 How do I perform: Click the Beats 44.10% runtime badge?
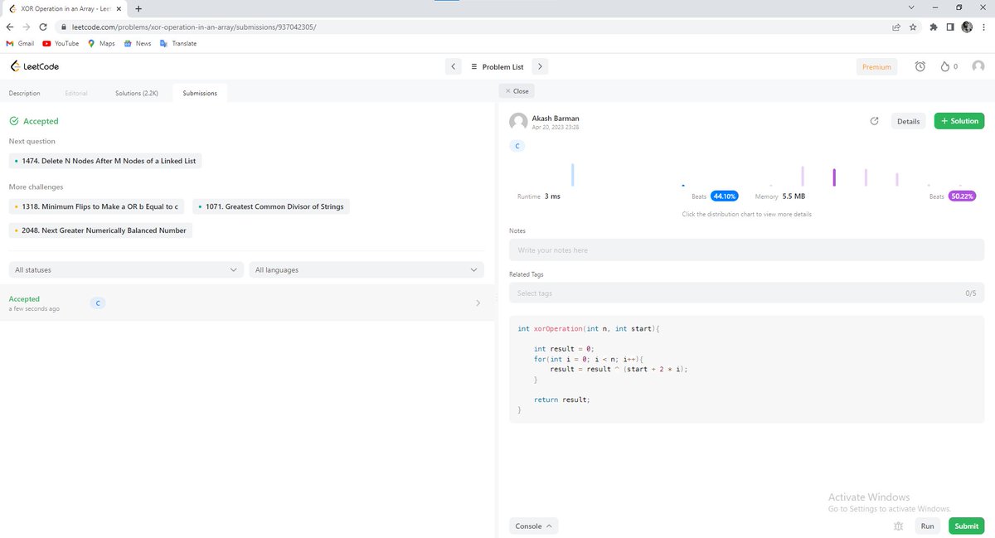[725, 196]
